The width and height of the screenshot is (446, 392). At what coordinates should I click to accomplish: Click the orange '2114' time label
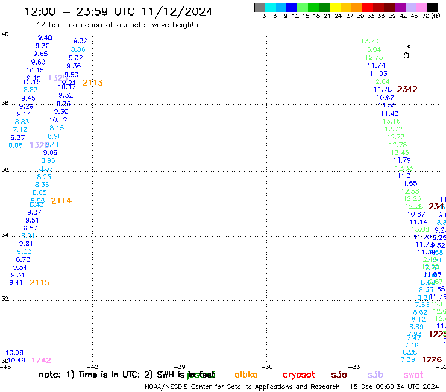point(61,201)
